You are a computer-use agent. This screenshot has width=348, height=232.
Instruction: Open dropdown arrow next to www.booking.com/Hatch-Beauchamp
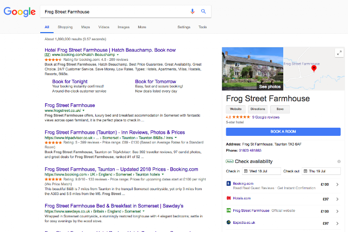pos(118,55)
